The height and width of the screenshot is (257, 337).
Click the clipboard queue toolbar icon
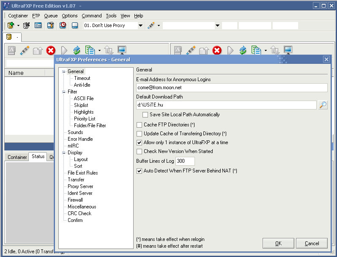click(50, 25)
